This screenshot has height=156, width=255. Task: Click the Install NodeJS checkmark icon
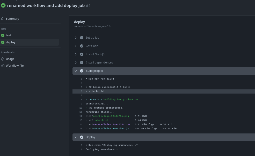tap(82, 54)
